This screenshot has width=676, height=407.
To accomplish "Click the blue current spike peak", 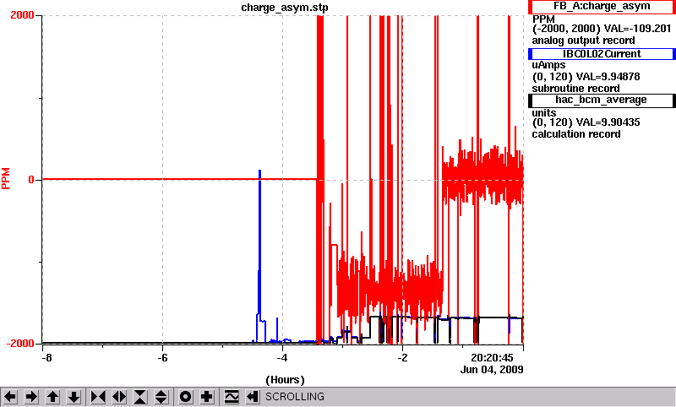I will [x=259, y=171].
